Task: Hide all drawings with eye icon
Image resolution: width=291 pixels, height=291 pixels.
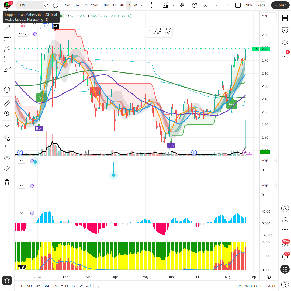Action: tap(7, 158)
